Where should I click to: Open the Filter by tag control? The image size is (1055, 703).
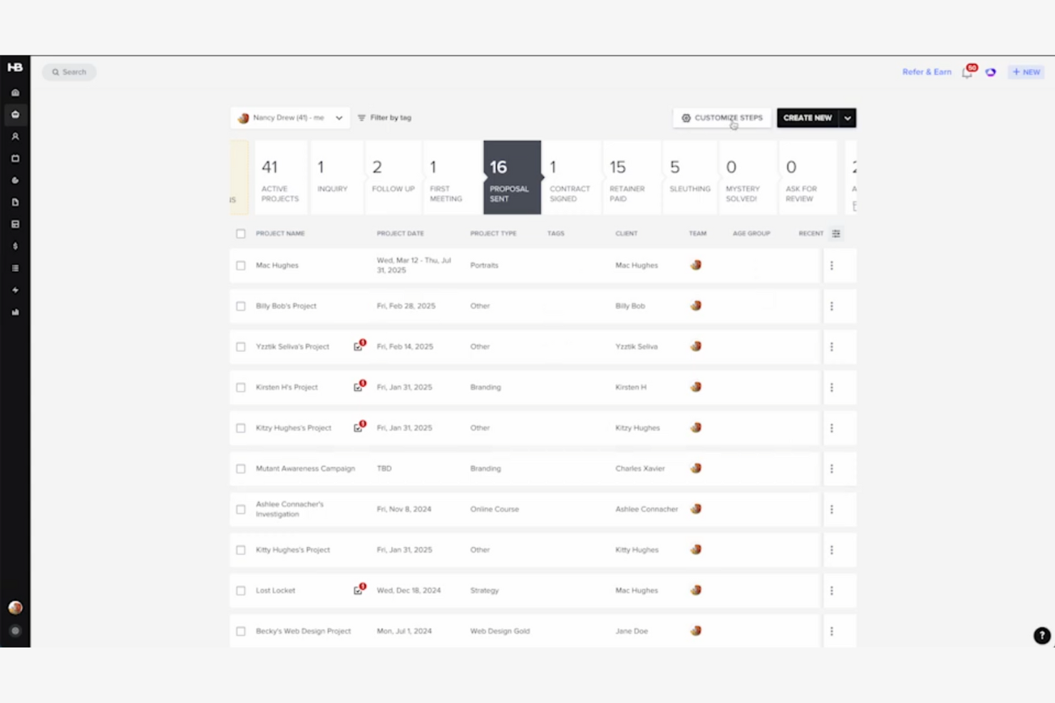[385, 118]
